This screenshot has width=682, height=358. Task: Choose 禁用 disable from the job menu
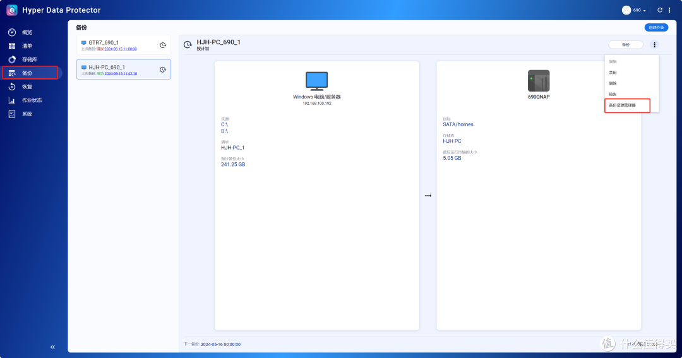[x=613, y=73]
